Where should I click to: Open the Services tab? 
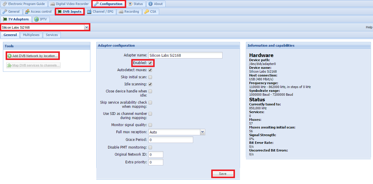pos(52,35)
